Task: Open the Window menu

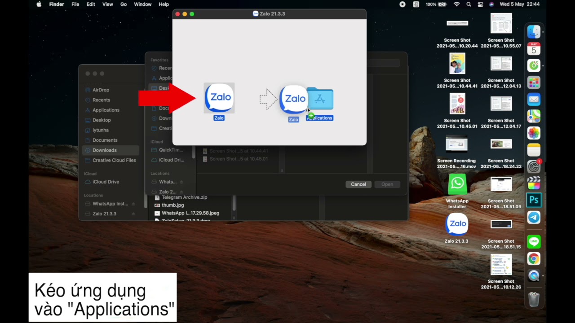Action: pyautogui.click(x=142, y=4)
